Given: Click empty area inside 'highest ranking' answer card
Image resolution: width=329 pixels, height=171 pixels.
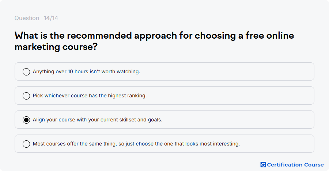Looking at the screenshot, I should tap(231, 96).
